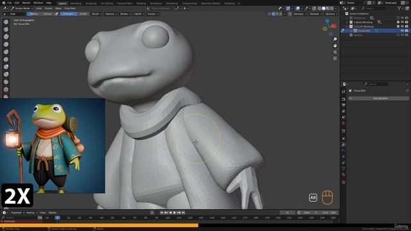This screenshot has width=411, height=231.
Task: Switch to rendered viewport shading
Action: pyautogui.click(x=332, y=8)
